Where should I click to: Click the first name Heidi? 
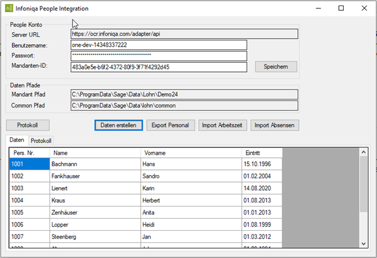[x=149, y=225]
